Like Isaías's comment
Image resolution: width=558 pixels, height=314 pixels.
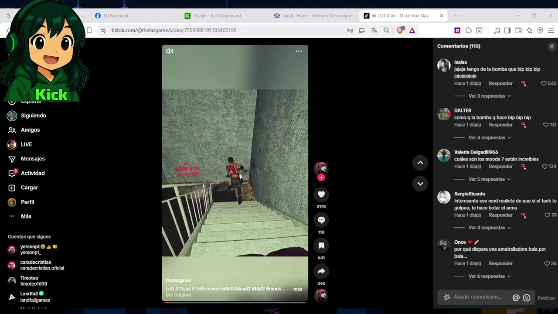click(544, 83)
